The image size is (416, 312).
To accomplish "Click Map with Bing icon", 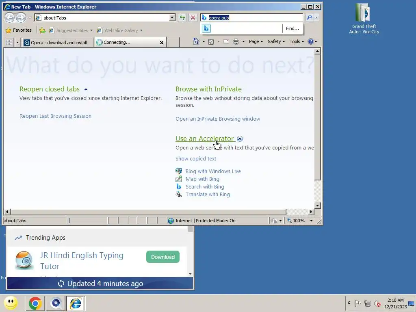I will coord(179,179).
